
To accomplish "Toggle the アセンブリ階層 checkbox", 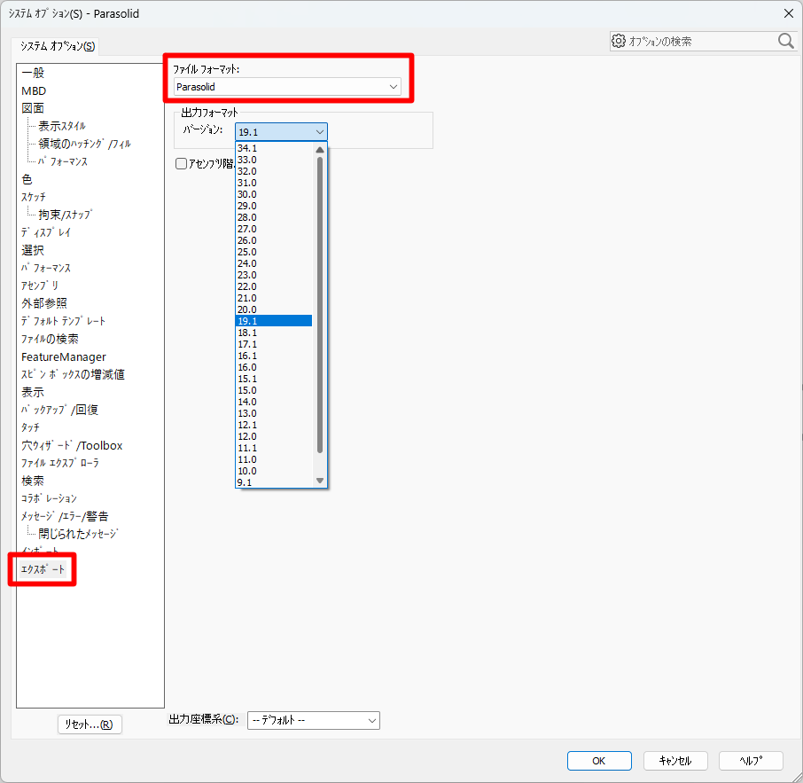I will coord(182,163).
